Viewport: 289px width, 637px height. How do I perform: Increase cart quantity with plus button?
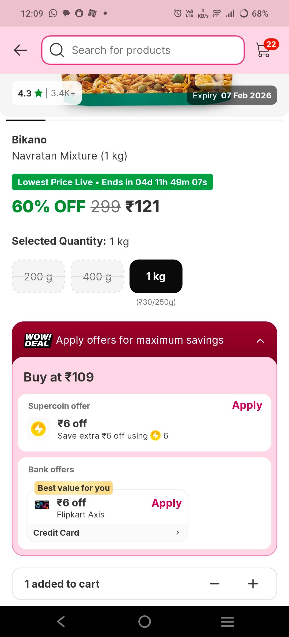click(x=253, y=584)
